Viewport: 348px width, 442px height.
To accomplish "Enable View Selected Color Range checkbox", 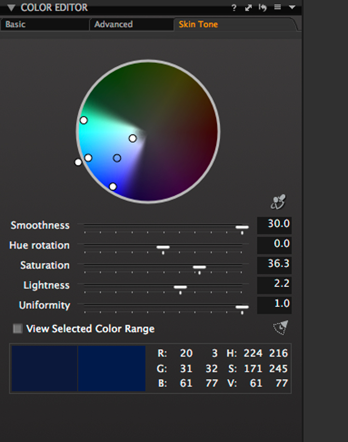I will [x=18, y=329].
